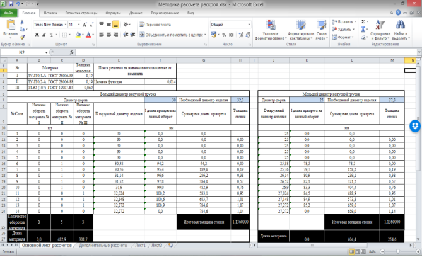Paste clipboard contents with Вставить

11,28
